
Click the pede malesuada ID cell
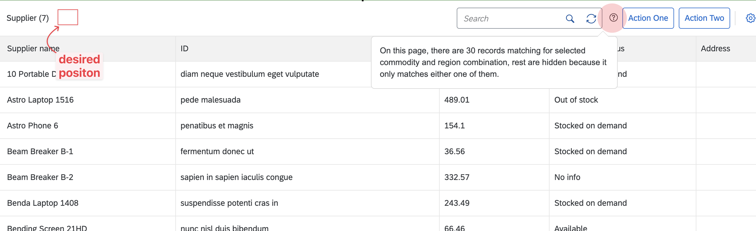[210, 100]
